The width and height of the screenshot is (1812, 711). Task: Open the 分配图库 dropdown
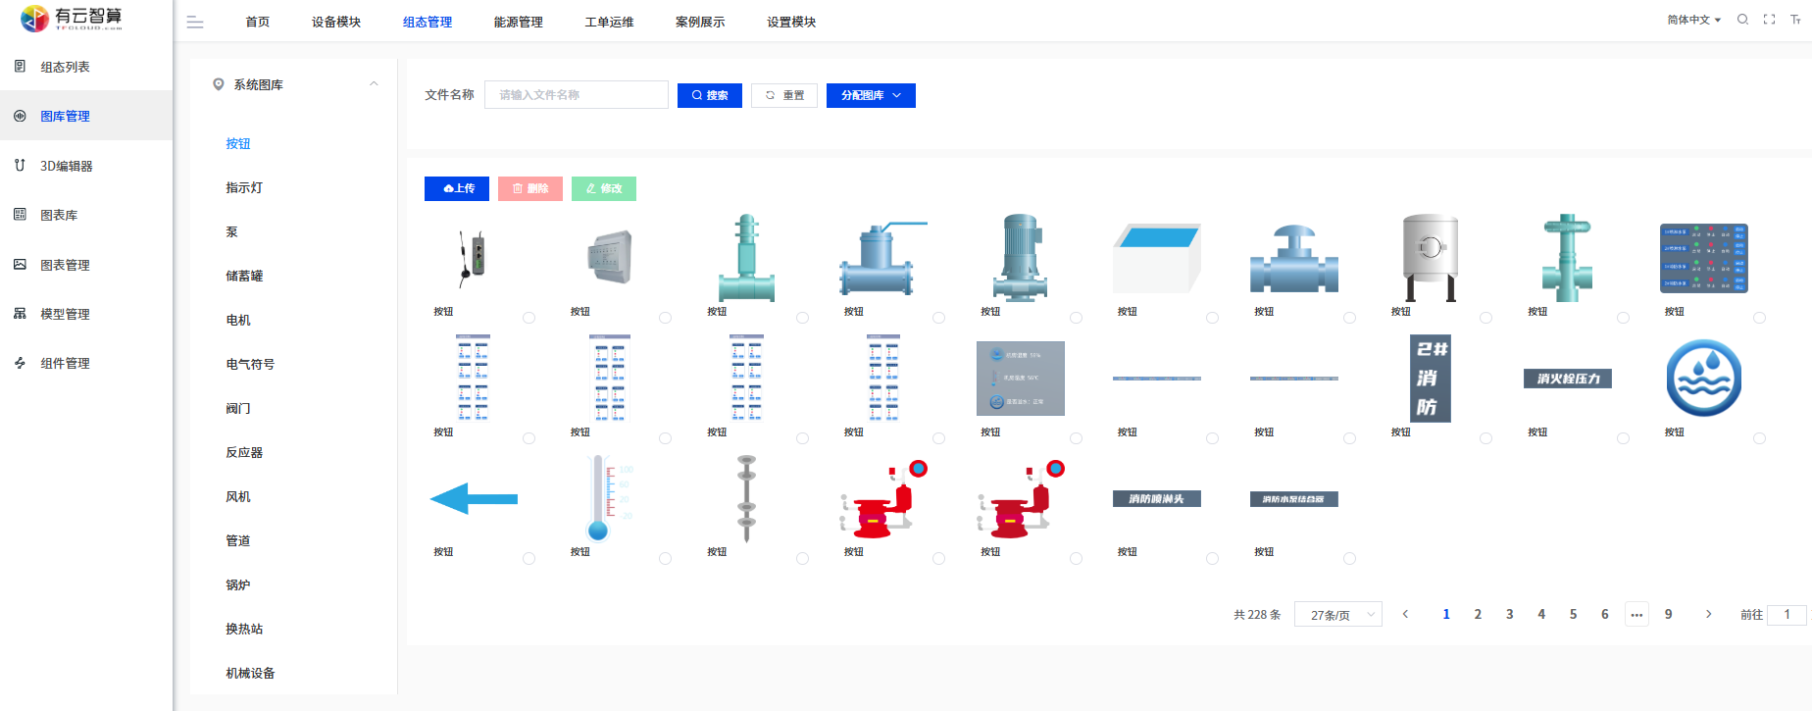870,95
